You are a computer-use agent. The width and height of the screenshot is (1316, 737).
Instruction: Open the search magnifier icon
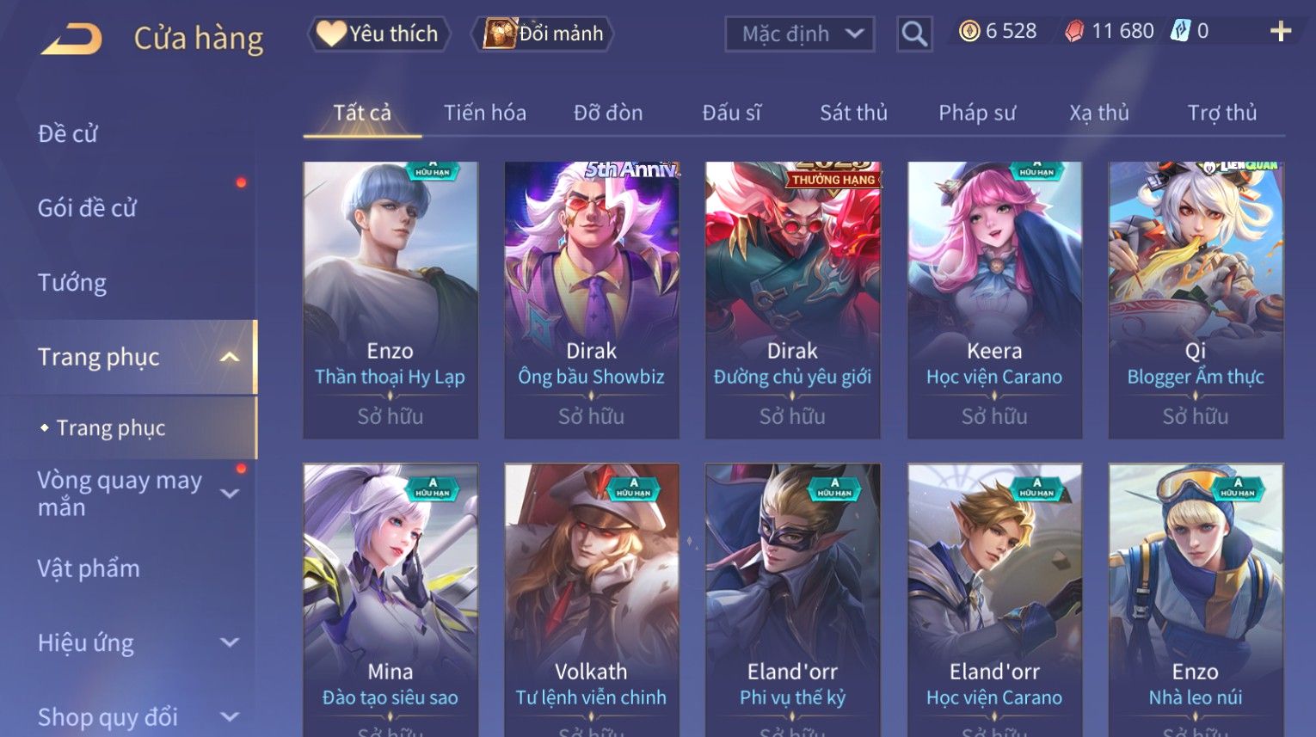tap(914, 34)
